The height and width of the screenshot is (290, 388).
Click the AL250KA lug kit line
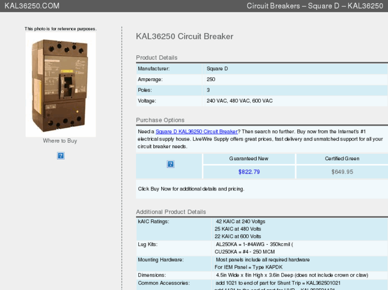pyautogui.click(x=255, y=244)
